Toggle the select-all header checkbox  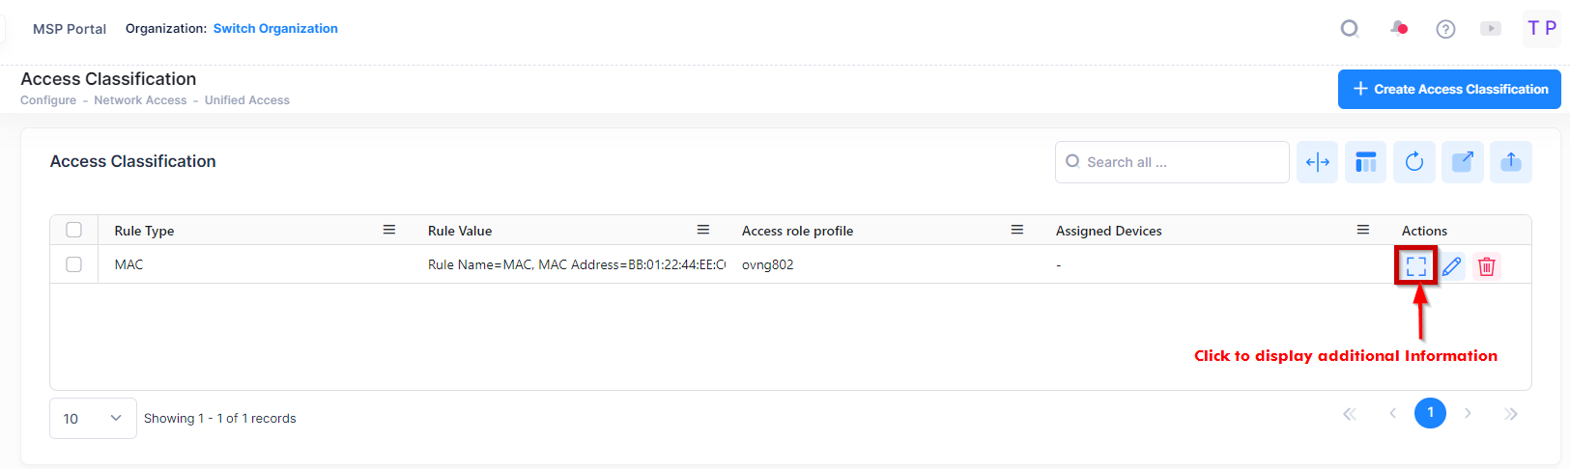click(x=73, y=230)
